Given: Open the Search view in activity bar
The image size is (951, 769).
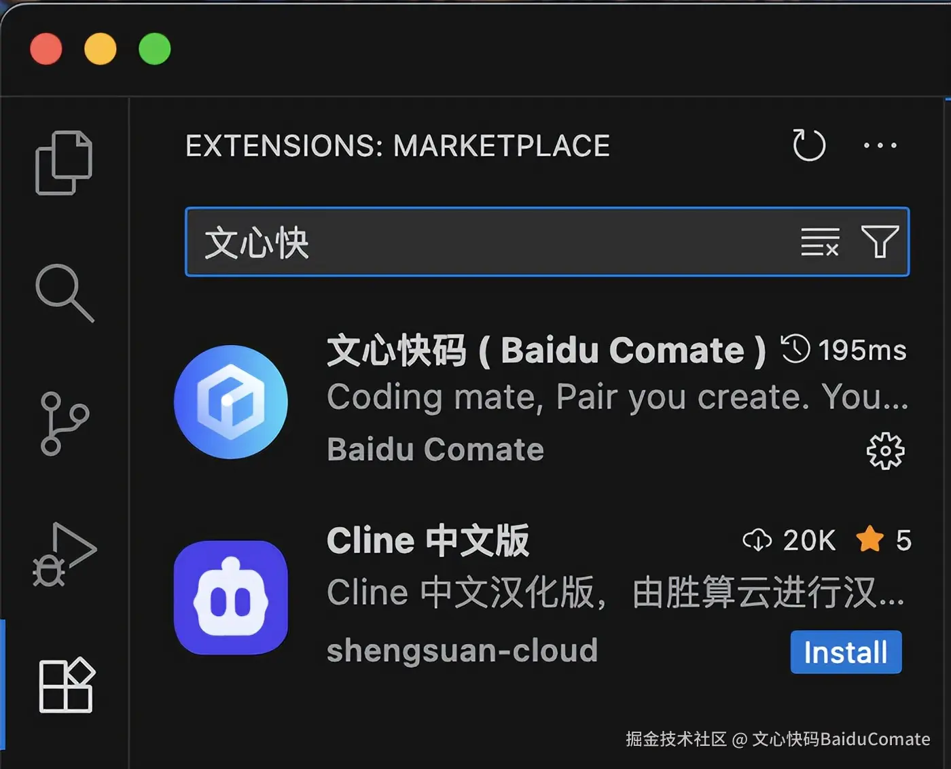Looking at the screenshot, I should coord(65,293).
